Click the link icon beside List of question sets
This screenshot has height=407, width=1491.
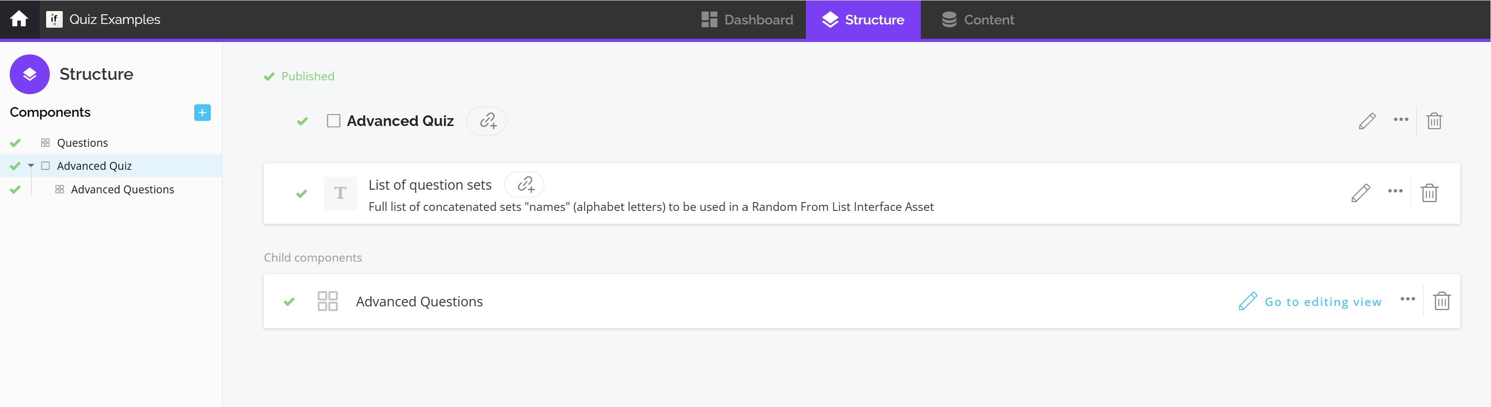(525, 185)
